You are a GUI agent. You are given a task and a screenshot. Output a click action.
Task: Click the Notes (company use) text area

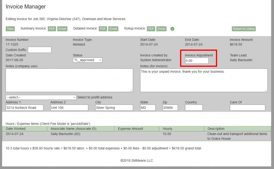point(70,80)
